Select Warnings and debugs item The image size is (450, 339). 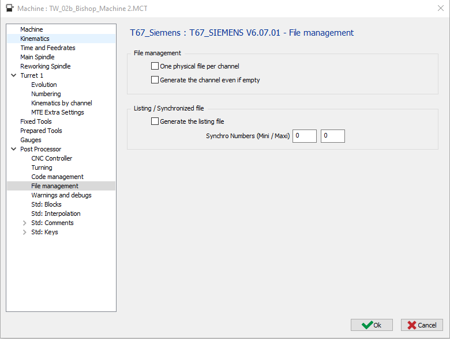[61, 195]
